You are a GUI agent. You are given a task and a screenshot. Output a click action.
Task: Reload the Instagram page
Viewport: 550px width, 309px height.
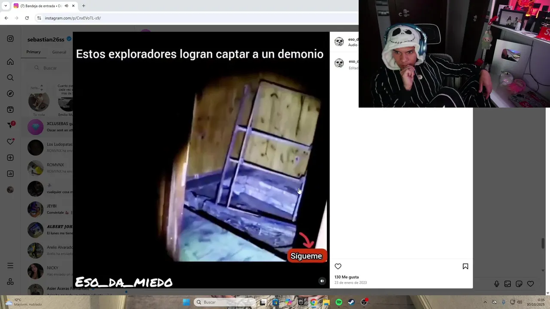point(27,18)
